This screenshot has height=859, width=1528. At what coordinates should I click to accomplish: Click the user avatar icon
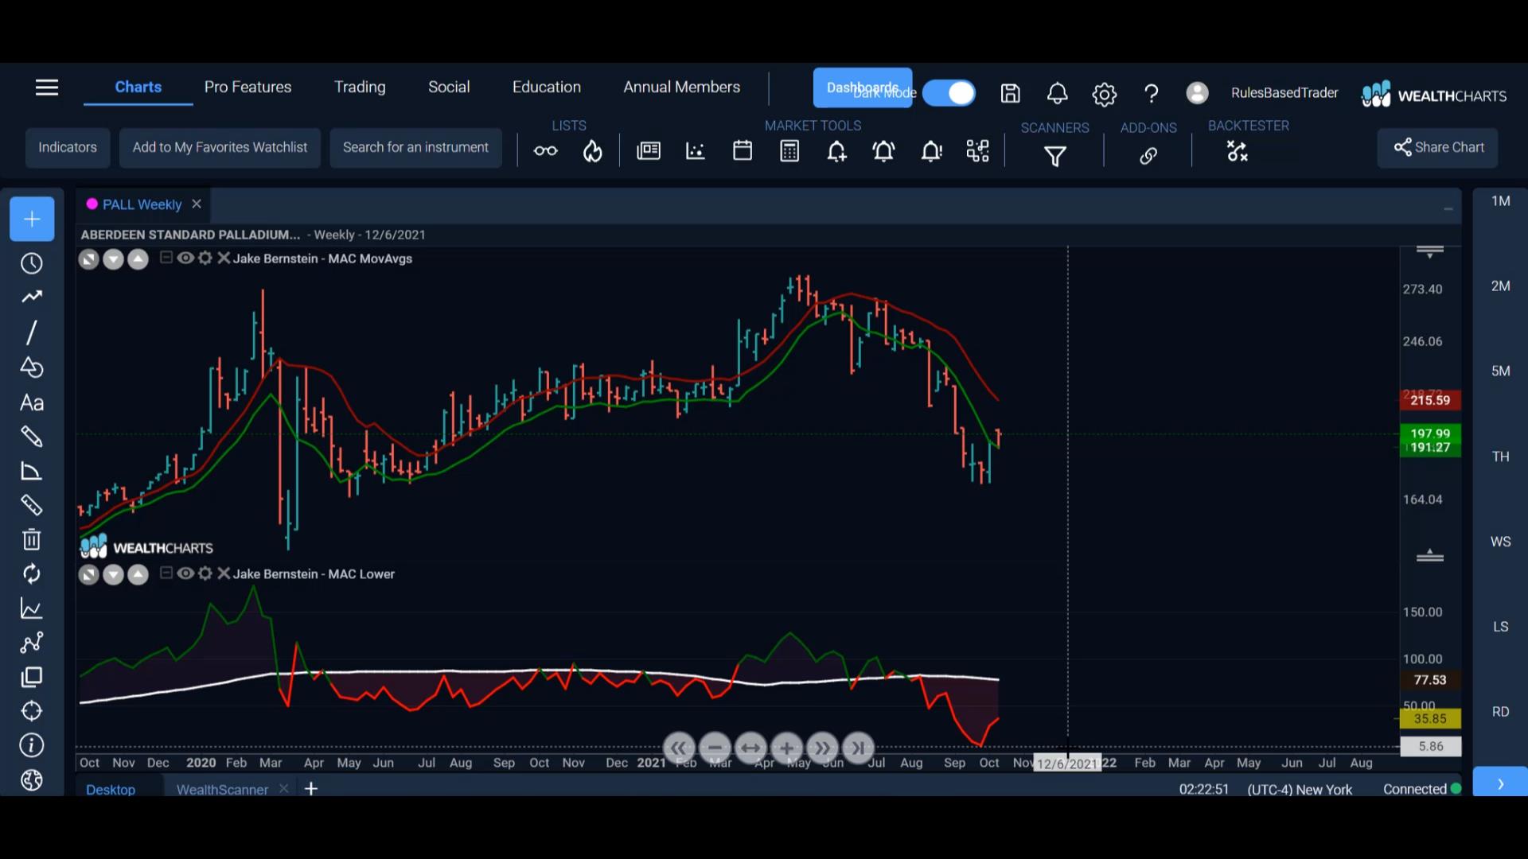click(1197, 93)
